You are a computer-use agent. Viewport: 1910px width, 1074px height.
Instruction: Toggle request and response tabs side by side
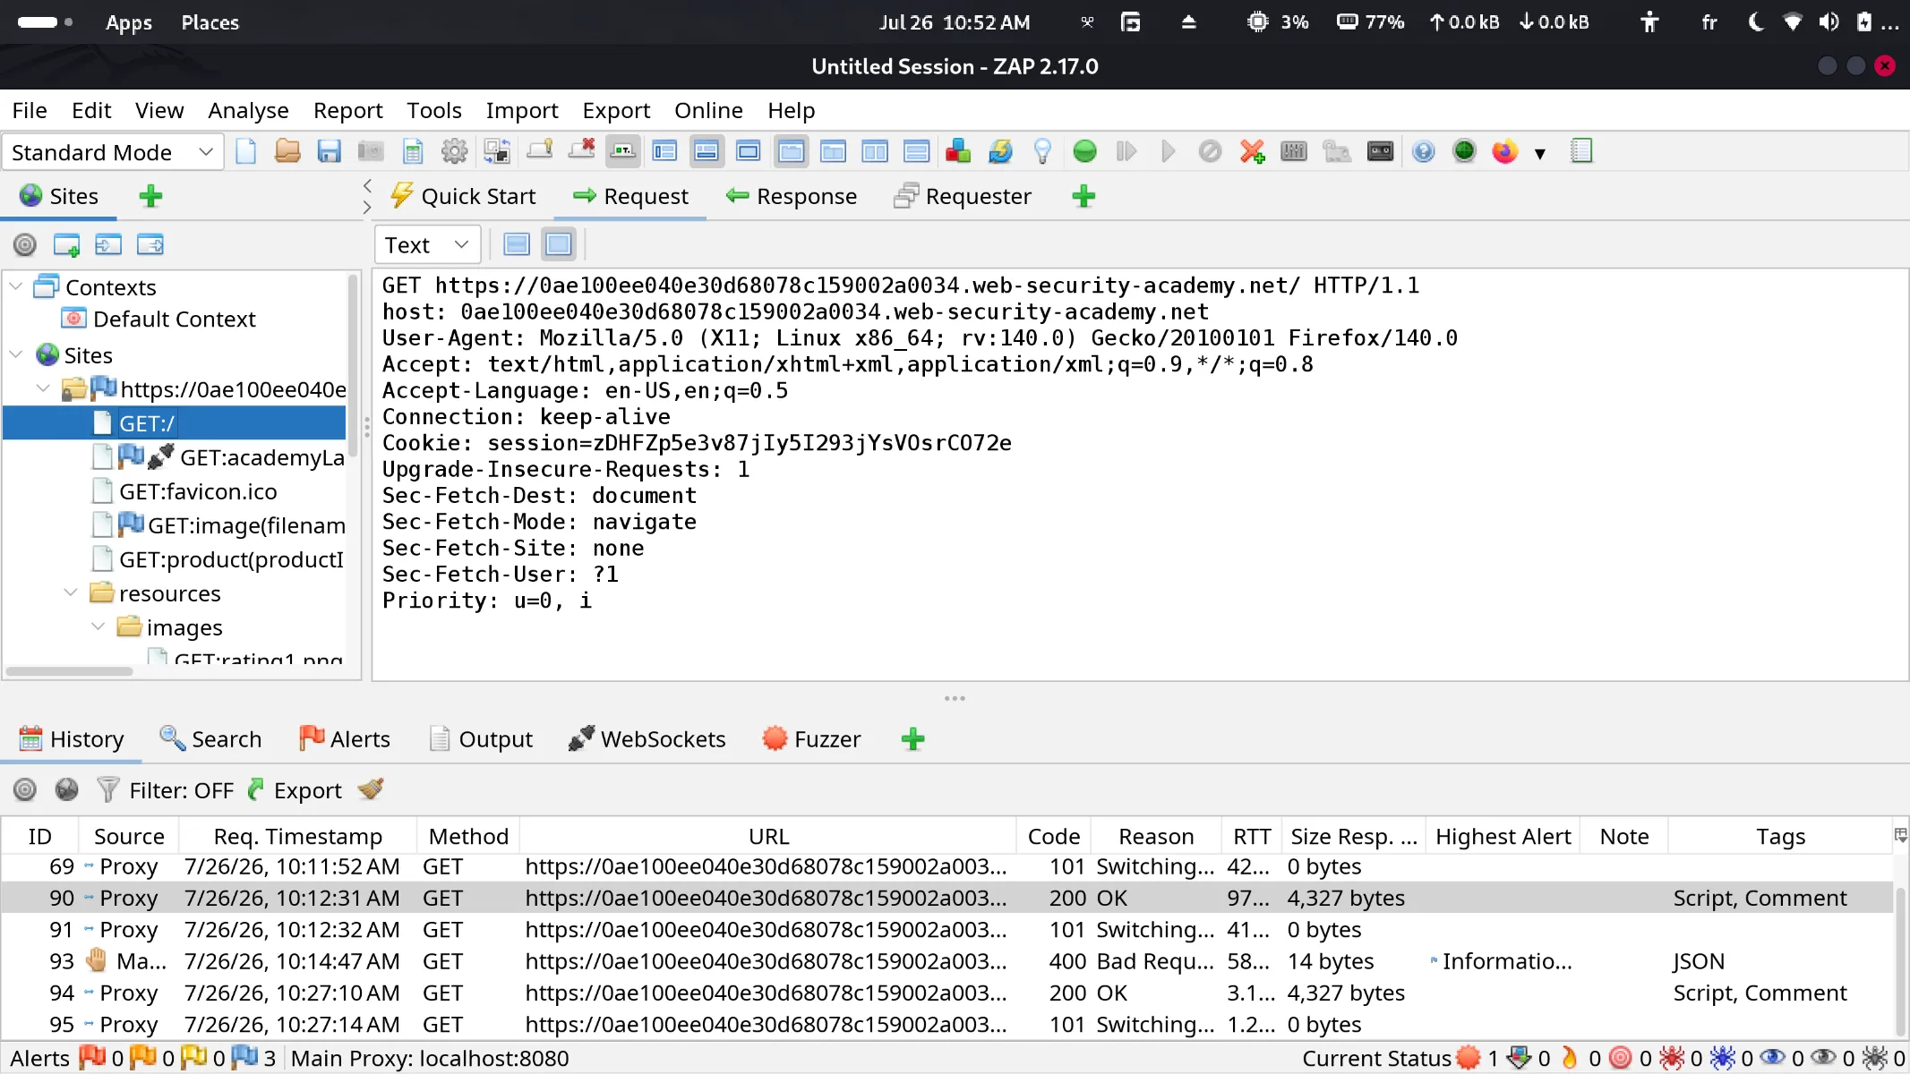click(875, 151)
